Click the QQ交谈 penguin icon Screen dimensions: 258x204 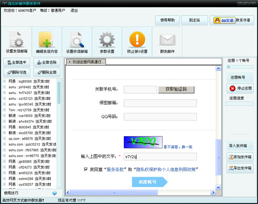pos(217,21)
